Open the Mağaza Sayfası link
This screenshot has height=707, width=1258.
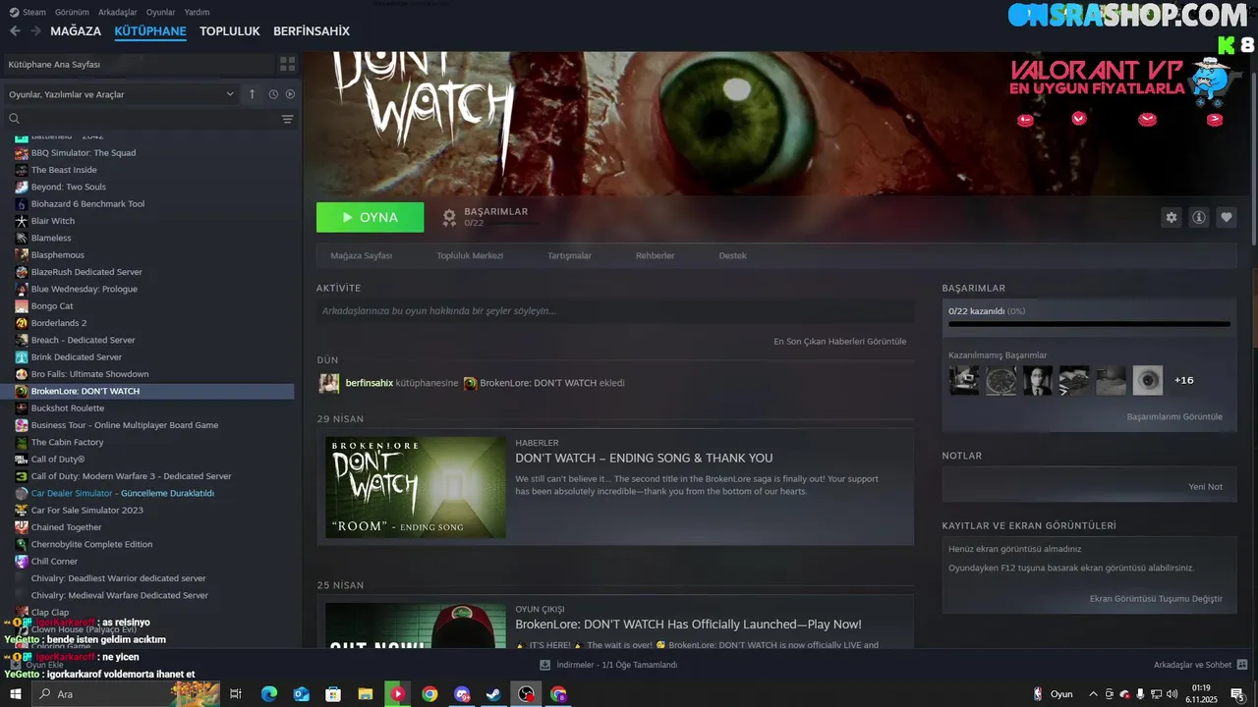(361, 255)
